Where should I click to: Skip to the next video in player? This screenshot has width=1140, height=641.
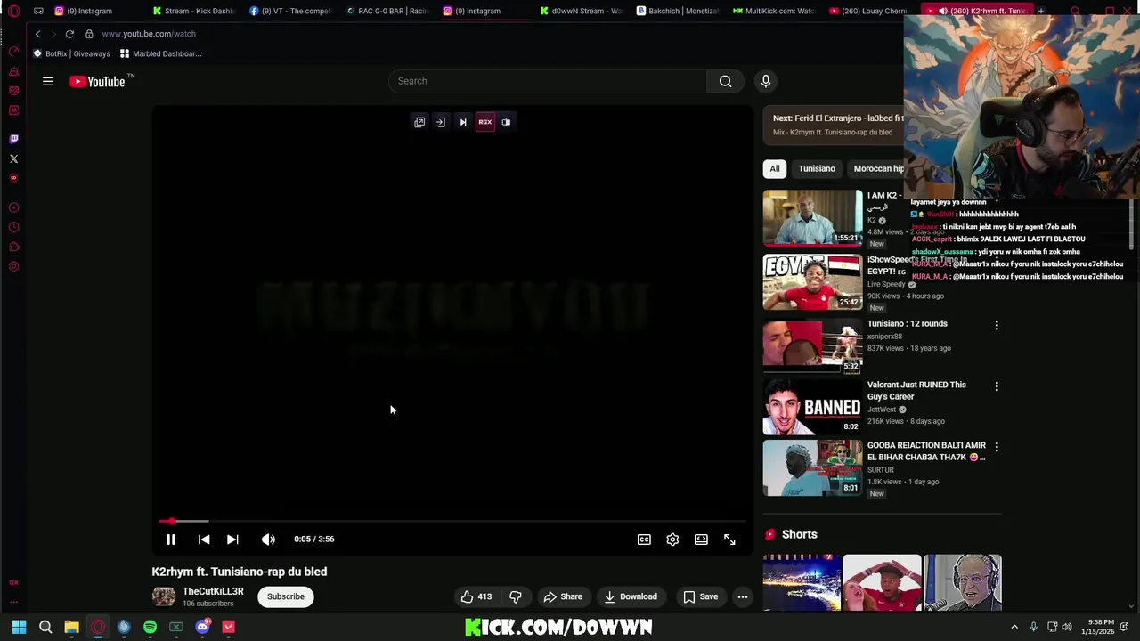(x=232, y=539)
